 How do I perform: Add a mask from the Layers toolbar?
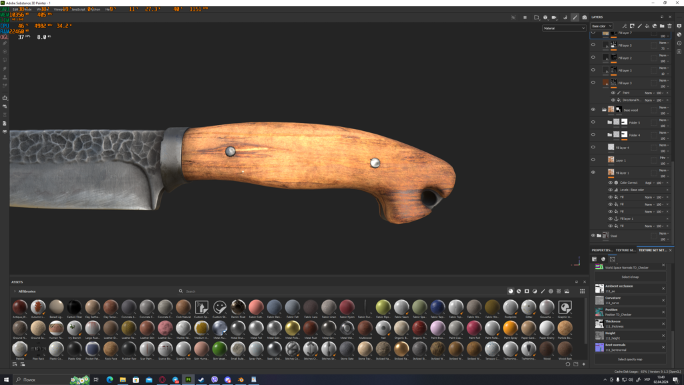pyautogui.click(x=632, y=26)
